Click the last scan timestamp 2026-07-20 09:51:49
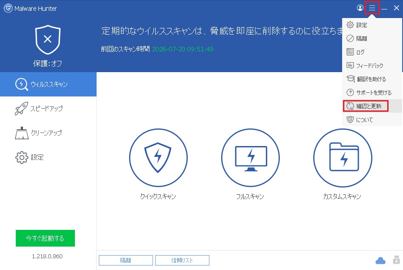The width and height of the screenshot is (403, 270). 183,49
